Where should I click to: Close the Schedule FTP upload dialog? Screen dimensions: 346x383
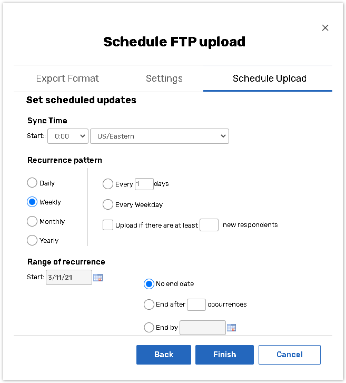(x=325, y=28)
